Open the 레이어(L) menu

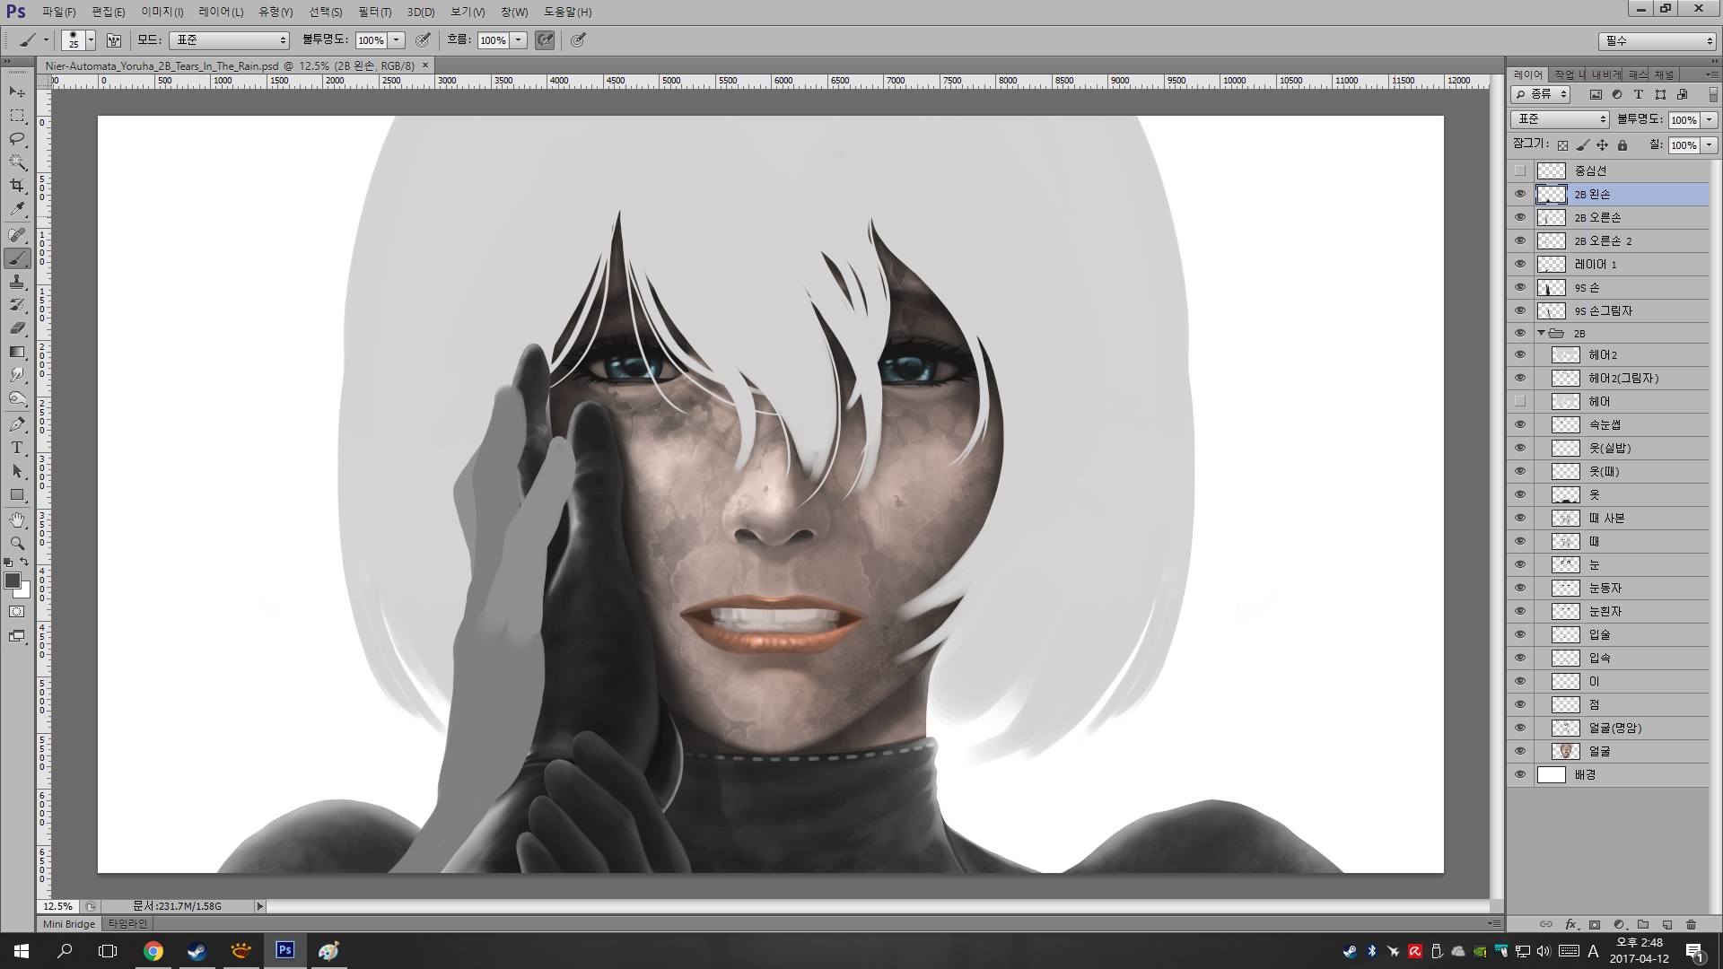221,12
